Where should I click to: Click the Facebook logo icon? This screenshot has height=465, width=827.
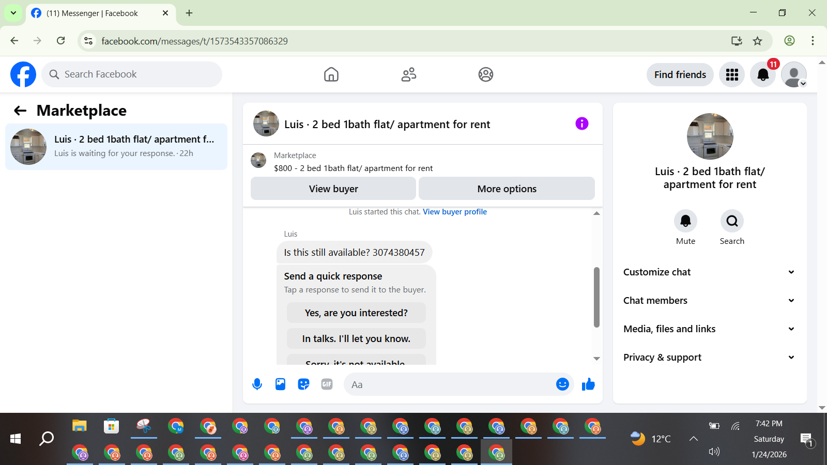23,74
